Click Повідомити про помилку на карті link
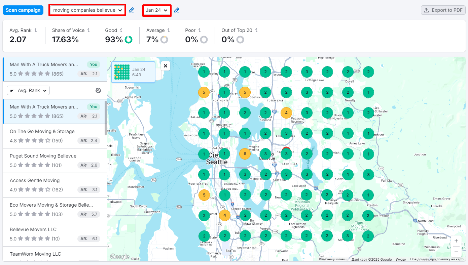The image size is (468, 265). (x=437, y=259)
